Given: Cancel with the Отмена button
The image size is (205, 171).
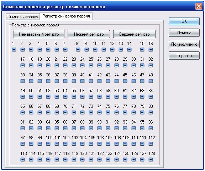Looking at the screenshot, I should tap(184, 32).
